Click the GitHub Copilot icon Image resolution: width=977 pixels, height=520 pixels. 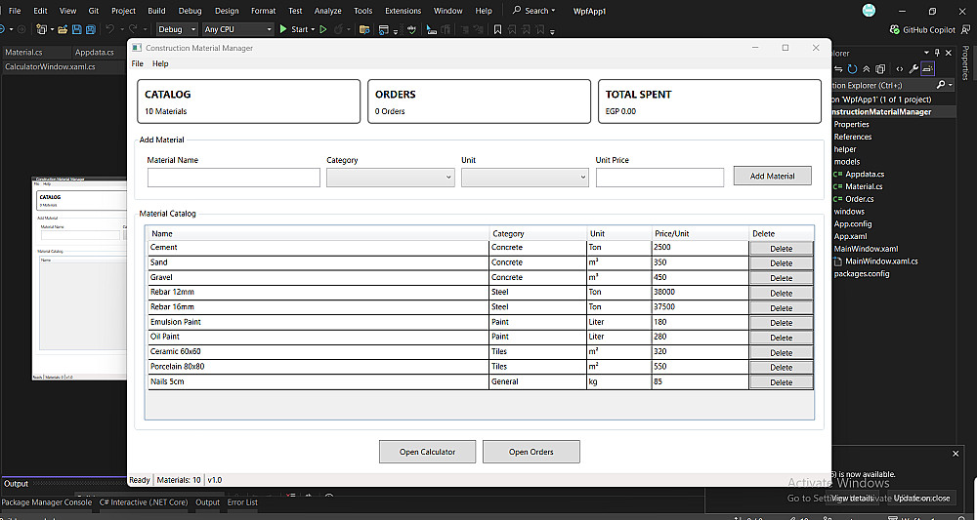pyautogui.click(x=894, y=29)
